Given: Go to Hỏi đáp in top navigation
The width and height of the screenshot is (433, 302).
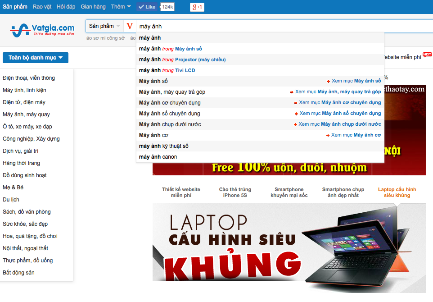Looking at the screenshot, I should tap(67, 7).
